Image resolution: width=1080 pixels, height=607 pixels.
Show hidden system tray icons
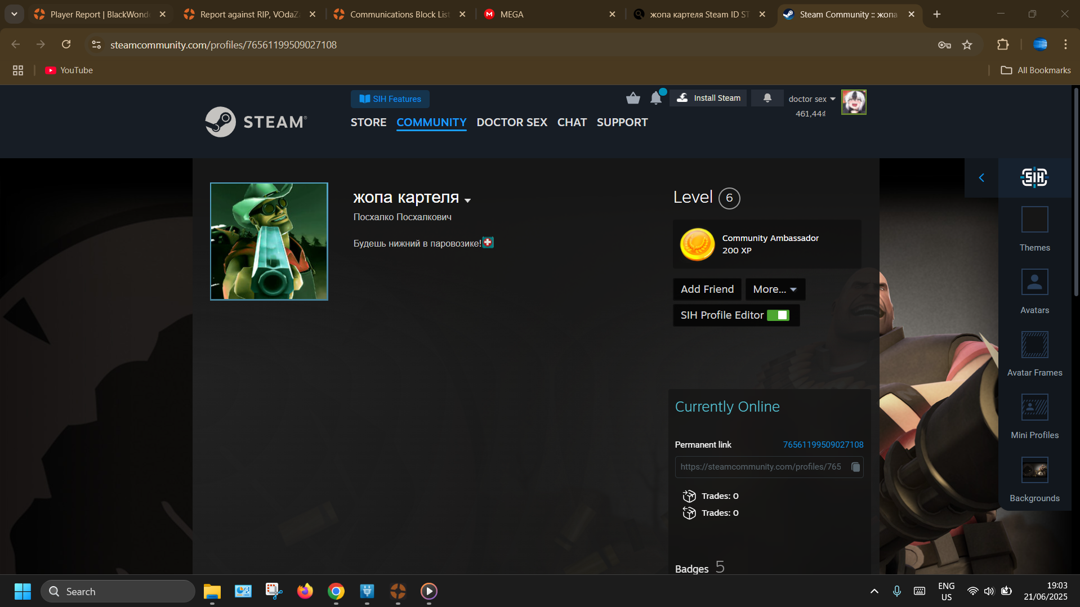(x=874, y=591)
